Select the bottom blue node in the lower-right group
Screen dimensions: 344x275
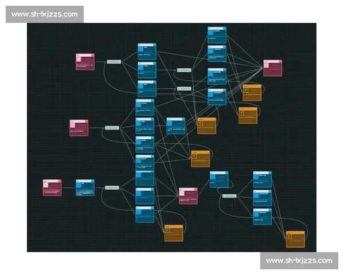click(x=262, y=216)
